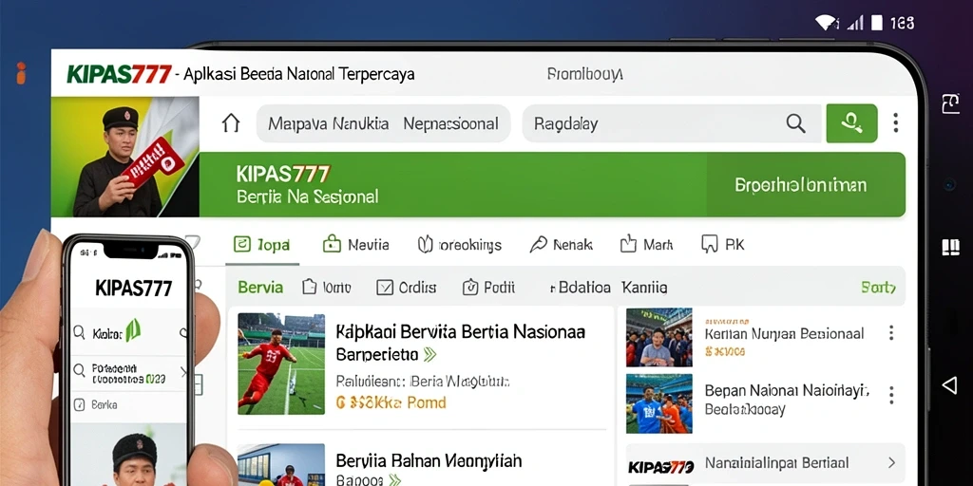Click the Navtia lock icon
The width and height of the screenshot is (973, 486).
[332, 244]
